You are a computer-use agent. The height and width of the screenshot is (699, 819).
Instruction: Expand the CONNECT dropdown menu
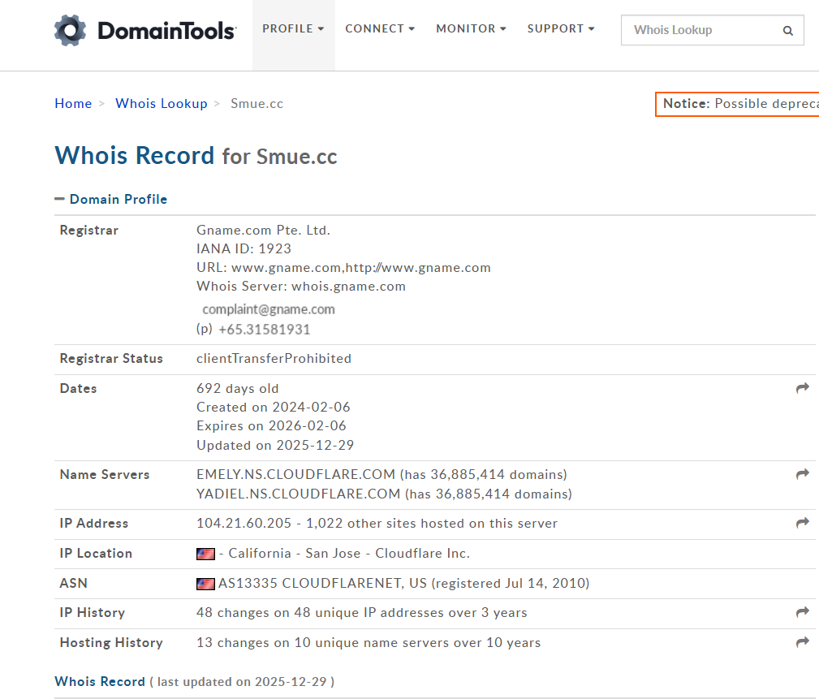point(379,29)
